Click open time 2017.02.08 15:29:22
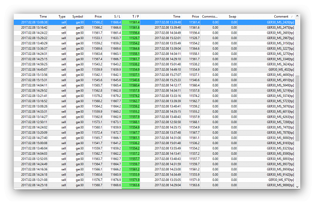The height and width of the screenshot is (203, 314). click(x=34, y=38)
